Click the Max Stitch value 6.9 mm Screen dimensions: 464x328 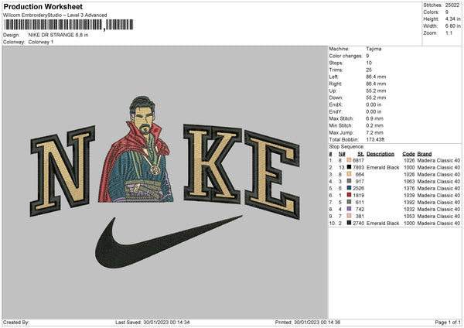pyautogui.click(x=374, y=118)
